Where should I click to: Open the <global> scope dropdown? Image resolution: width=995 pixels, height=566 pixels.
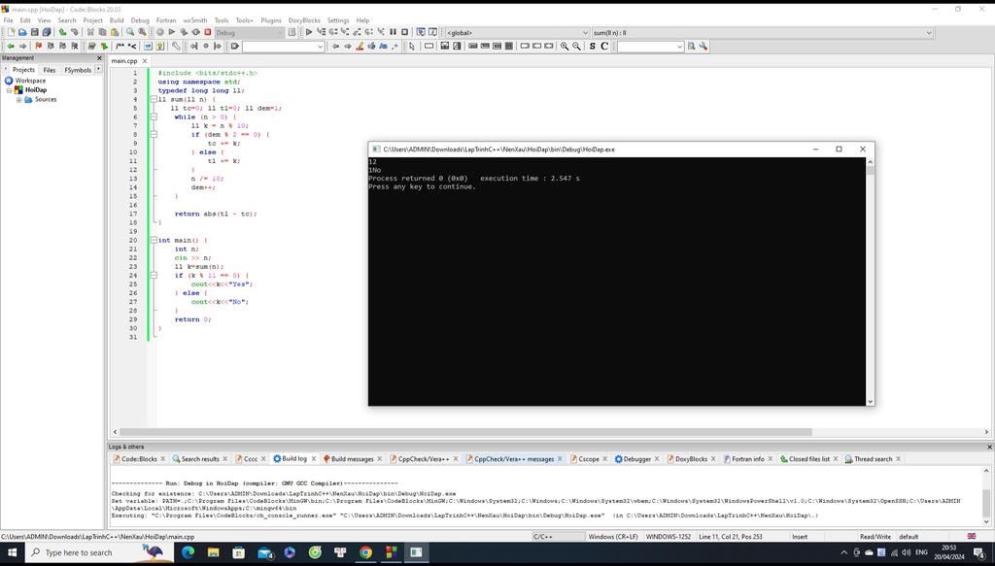pos(517,32)
